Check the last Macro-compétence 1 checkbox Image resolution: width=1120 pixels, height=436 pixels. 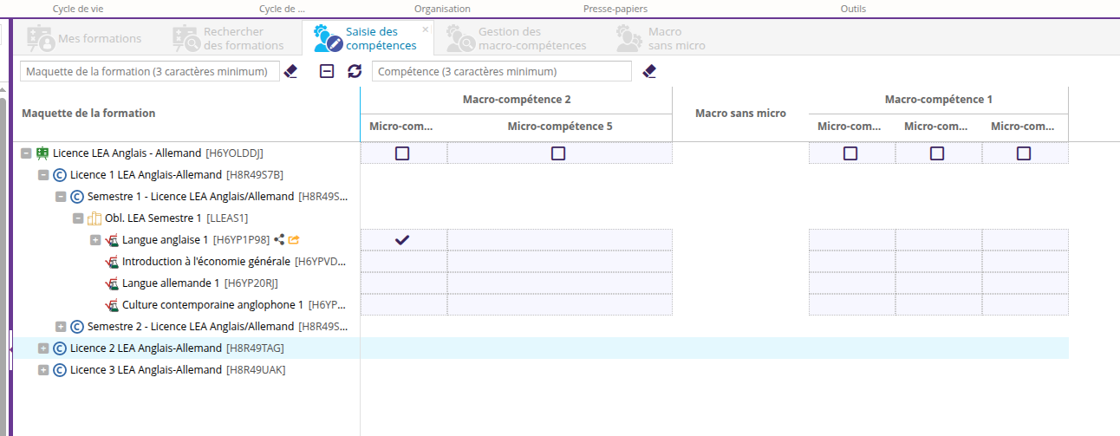pyautogui.click(x=1024, y=153)
